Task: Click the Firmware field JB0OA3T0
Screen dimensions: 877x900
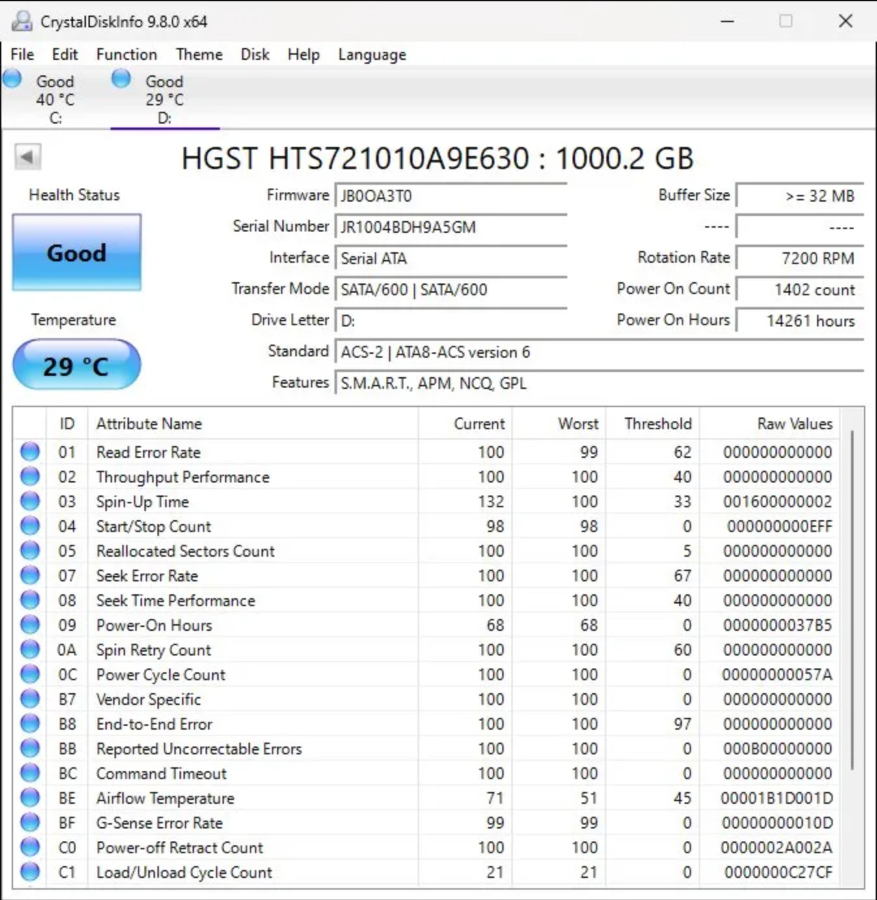Action: click(451, 196)
